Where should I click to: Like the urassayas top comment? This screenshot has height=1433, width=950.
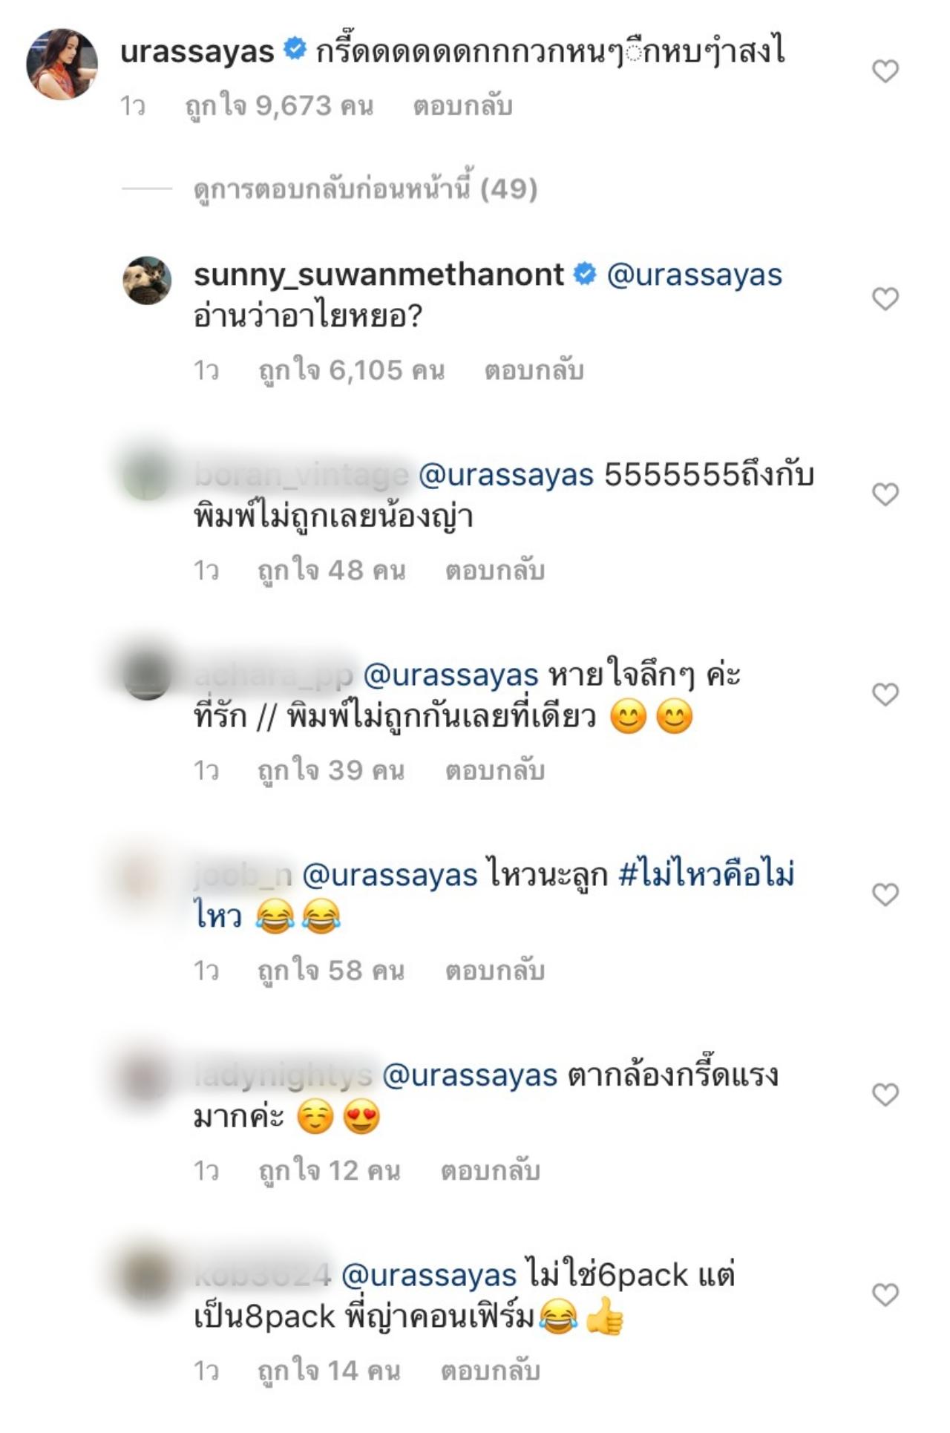tap(885, 71)
